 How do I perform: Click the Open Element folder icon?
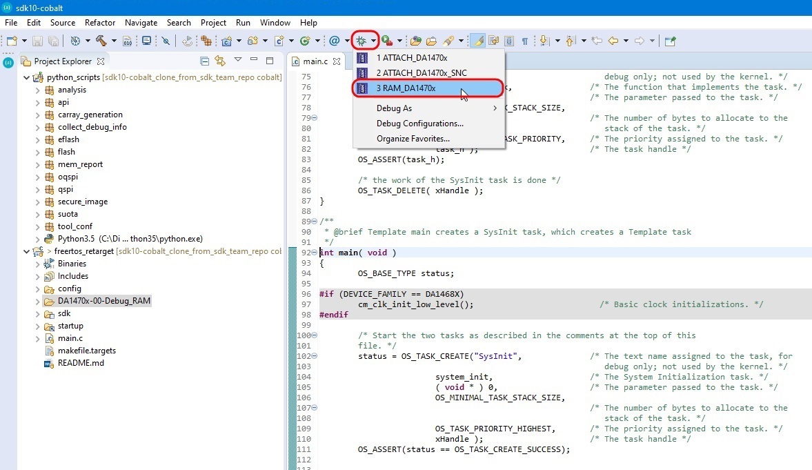point(415,41)
